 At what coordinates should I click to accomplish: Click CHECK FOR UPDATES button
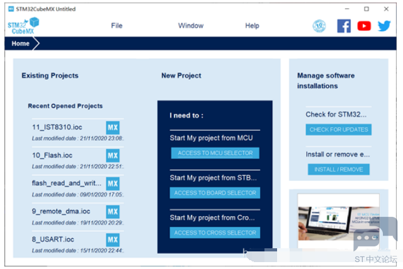click(x=339, y=129)
